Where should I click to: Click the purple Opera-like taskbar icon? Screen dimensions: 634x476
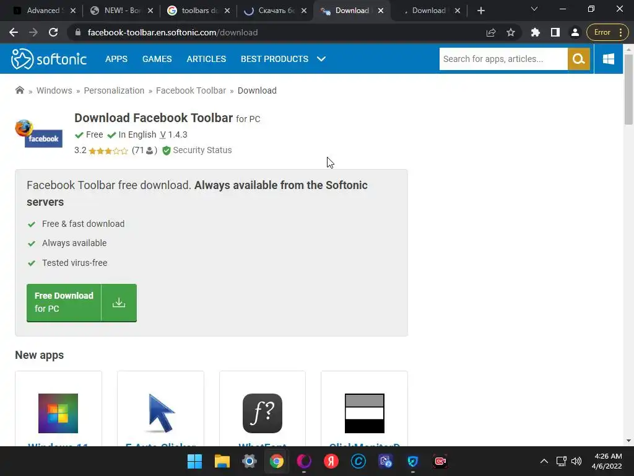[304, 461]
